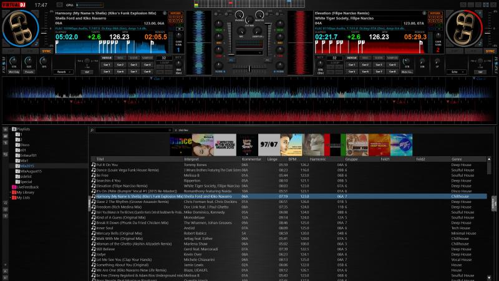The image size is (499, 281).
Task: Open the Echo effect dropdown on right deck
Action: [x=456, y=72]
